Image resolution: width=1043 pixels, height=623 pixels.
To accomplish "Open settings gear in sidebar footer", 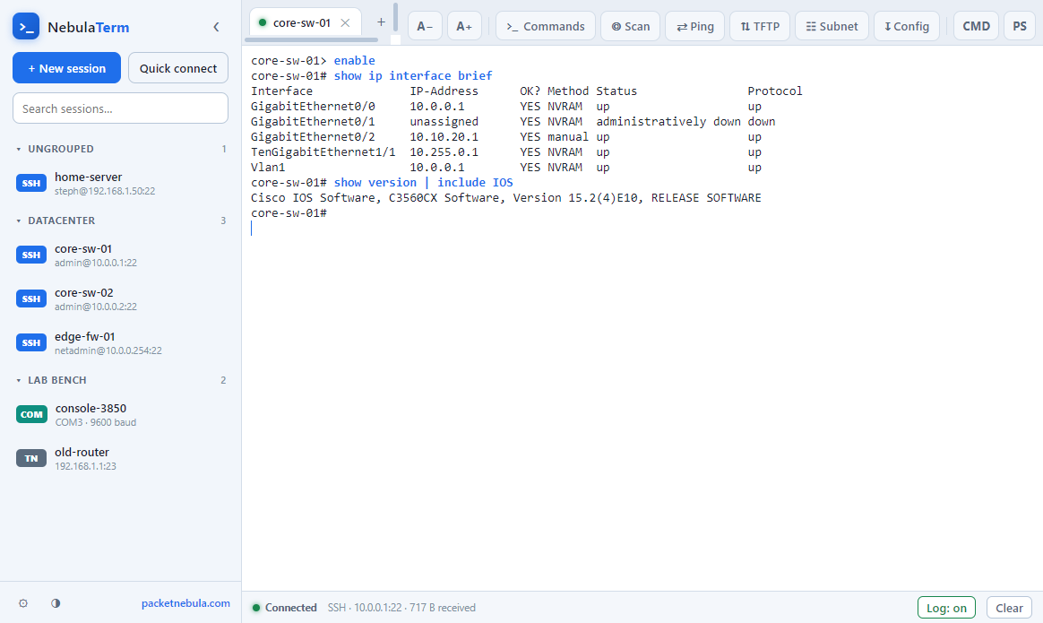I will (23, 603).
